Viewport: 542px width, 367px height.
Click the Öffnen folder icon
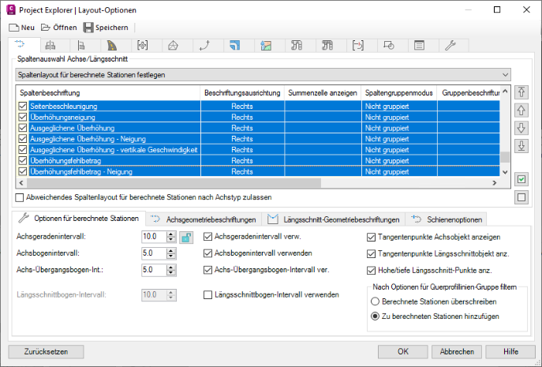click(x=46, y=27)
